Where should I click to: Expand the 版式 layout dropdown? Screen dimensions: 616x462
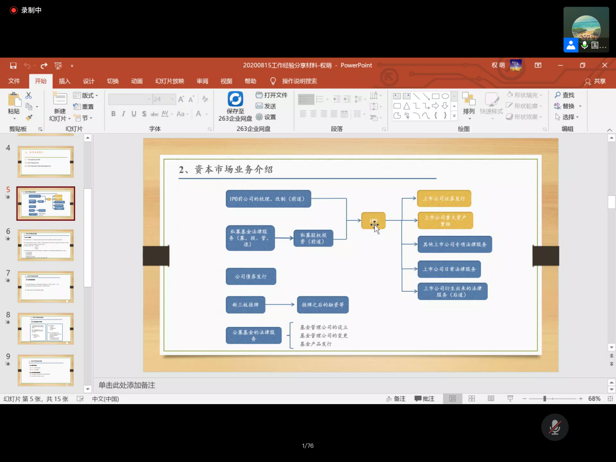coord(86,96)
